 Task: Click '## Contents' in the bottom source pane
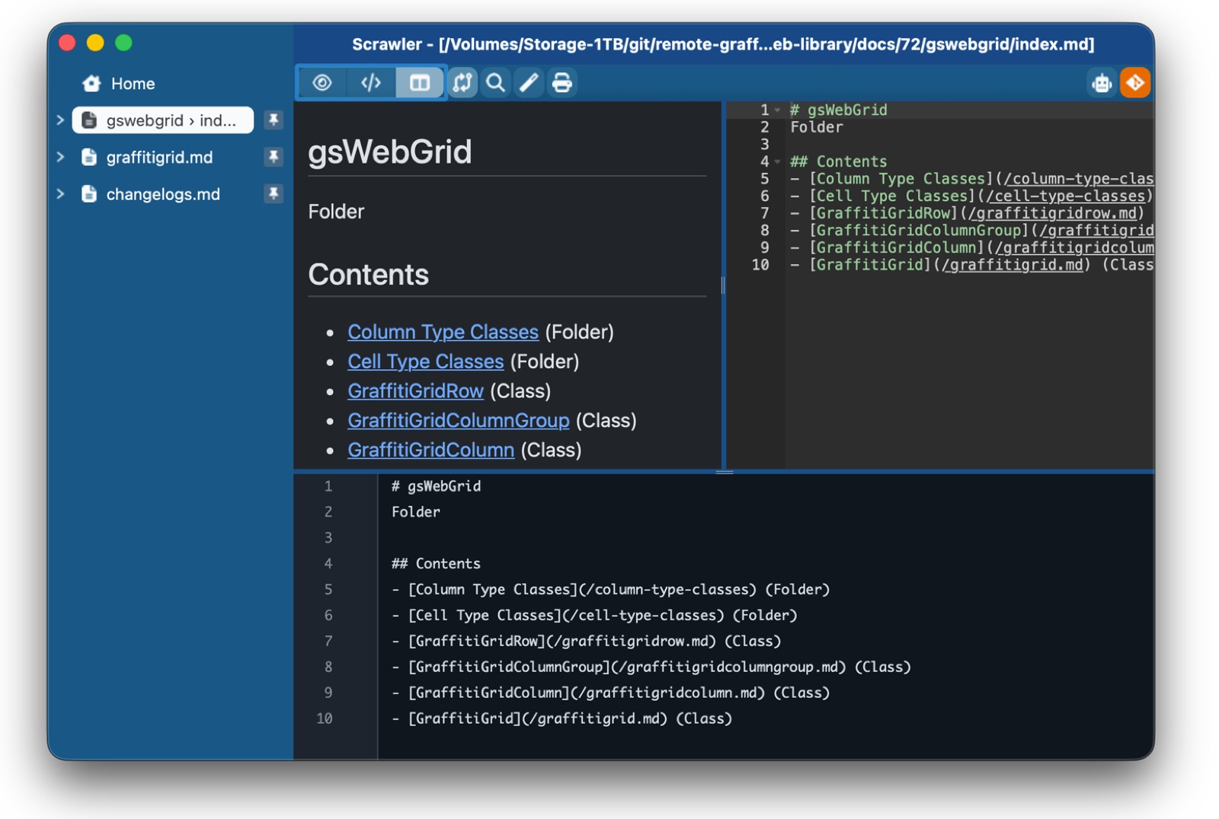click(436, 563)
